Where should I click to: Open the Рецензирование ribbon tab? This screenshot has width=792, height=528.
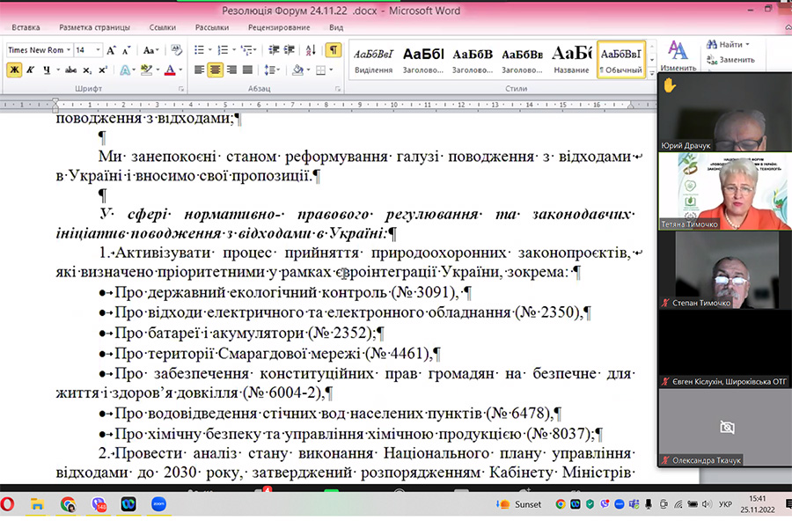click(x=278, y=27)
